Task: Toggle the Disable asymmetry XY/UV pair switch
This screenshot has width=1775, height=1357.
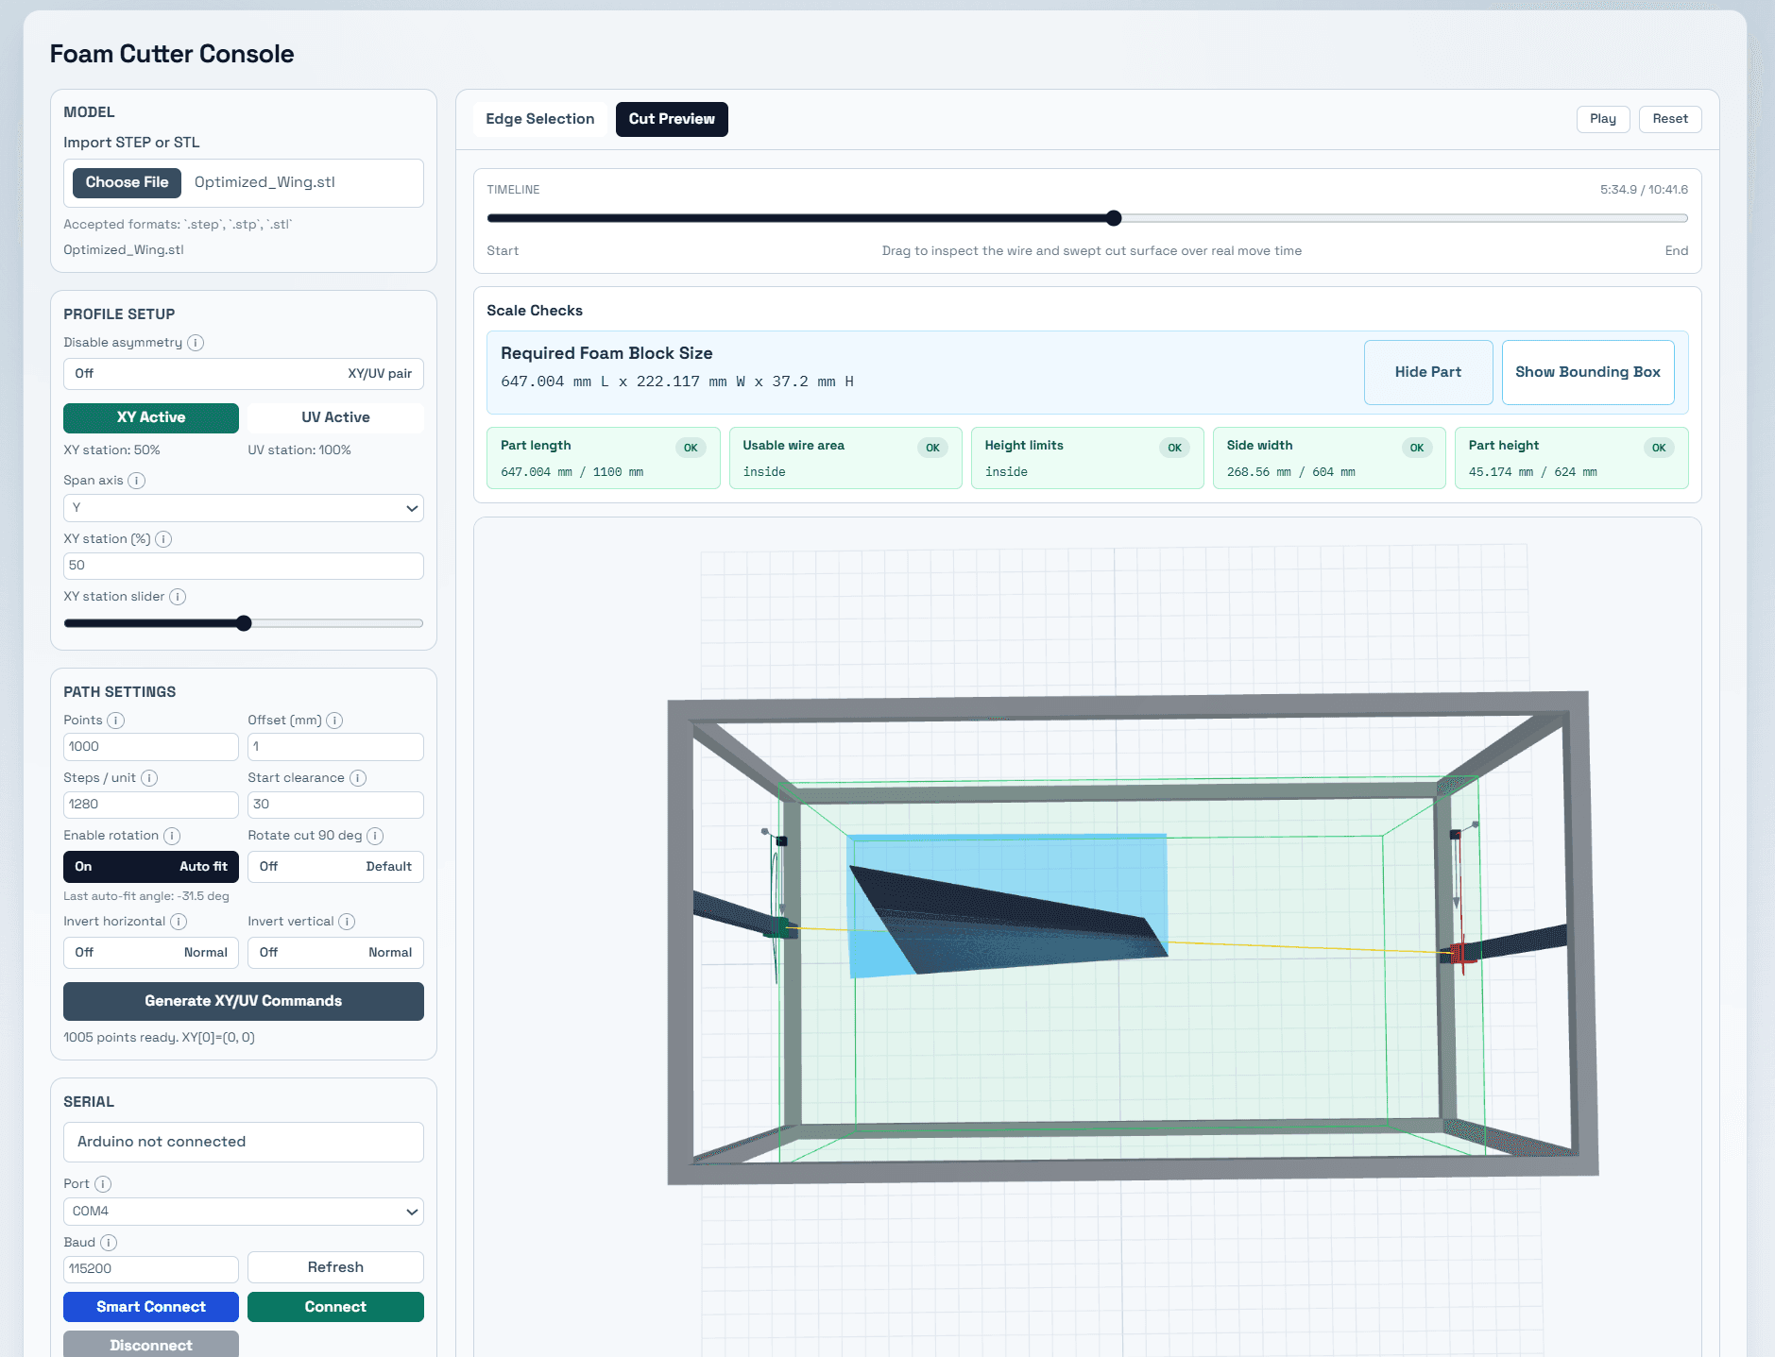Action: pyautogui.click(x=243, y=374)
